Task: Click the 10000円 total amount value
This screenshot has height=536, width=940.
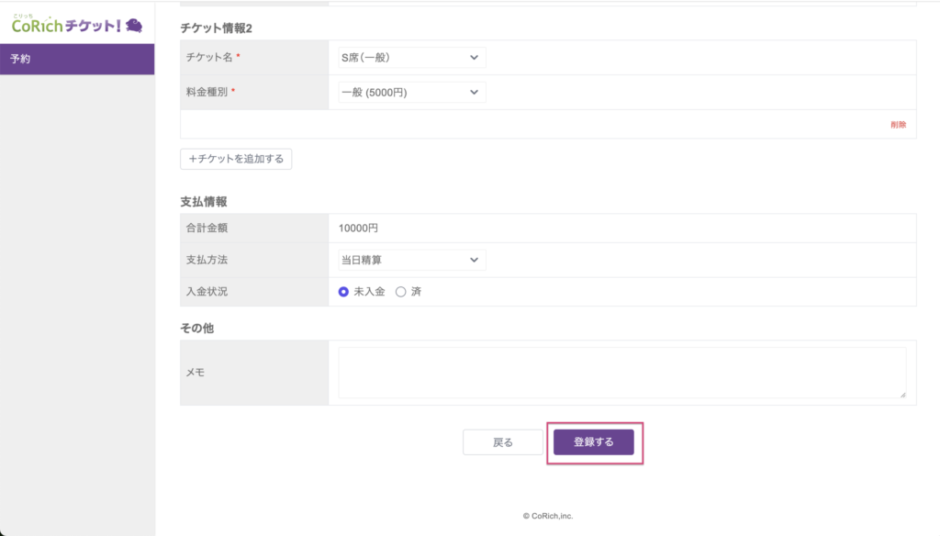Action: 358,228
